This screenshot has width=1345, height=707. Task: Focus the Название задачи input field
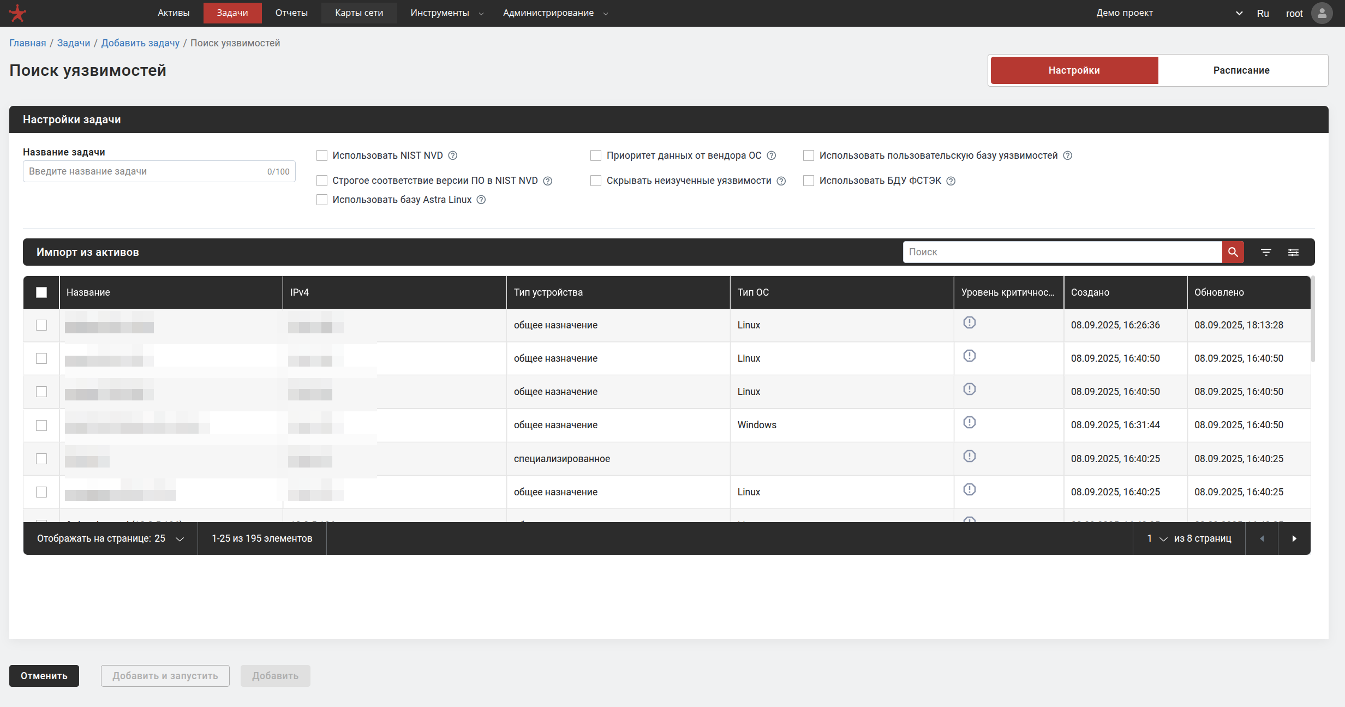159,171
